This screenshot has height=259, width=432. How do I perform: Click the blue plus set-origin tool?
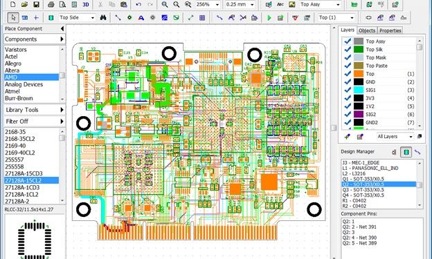point(36,17)
